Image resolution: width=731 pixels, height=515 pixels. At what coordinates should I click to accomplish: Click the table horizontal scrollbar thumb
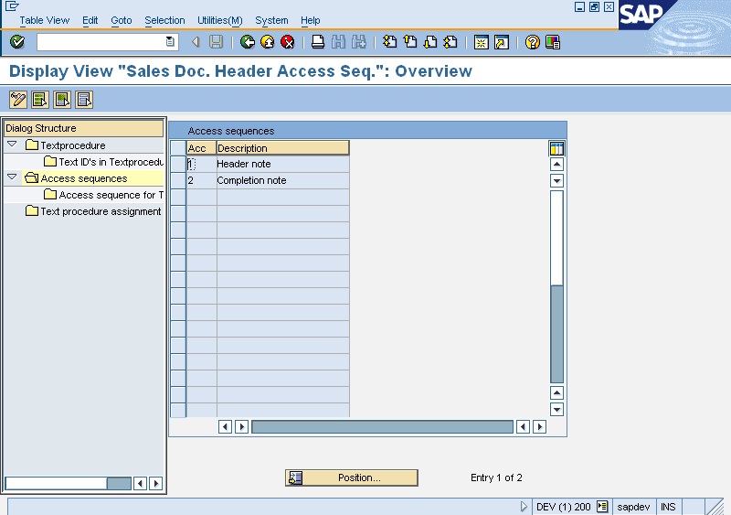coord(382,426)
